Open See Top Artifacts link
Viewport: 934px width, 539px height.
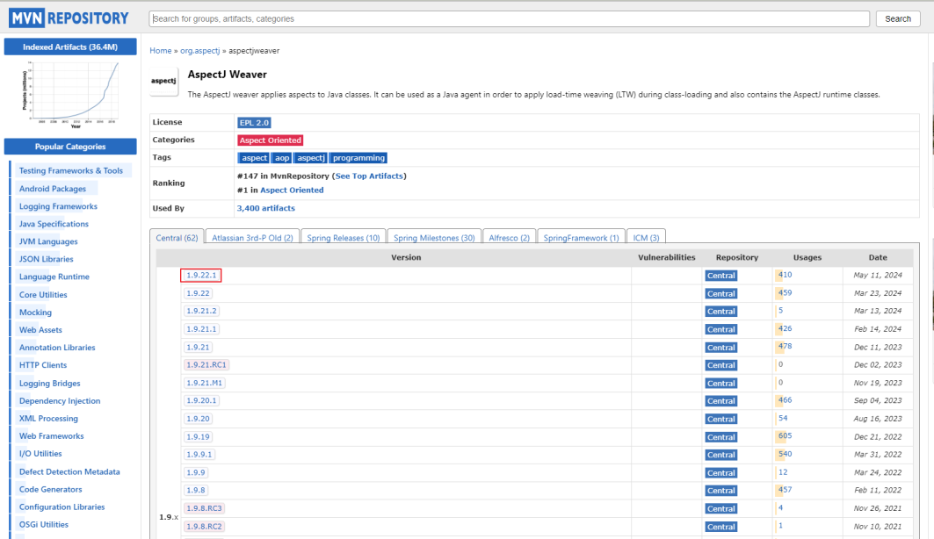(369, 176)
